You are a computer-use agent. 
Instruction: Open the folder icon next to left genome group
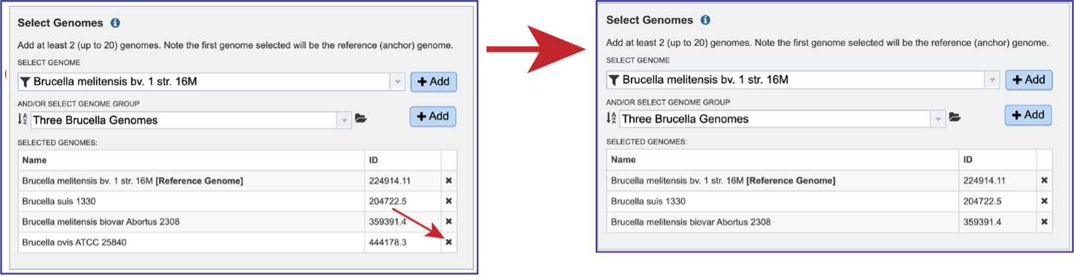click(x=361, y=119)
